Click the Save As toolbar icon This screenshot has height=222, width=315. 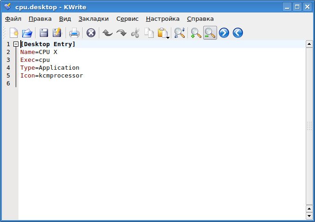coord(57,33)
